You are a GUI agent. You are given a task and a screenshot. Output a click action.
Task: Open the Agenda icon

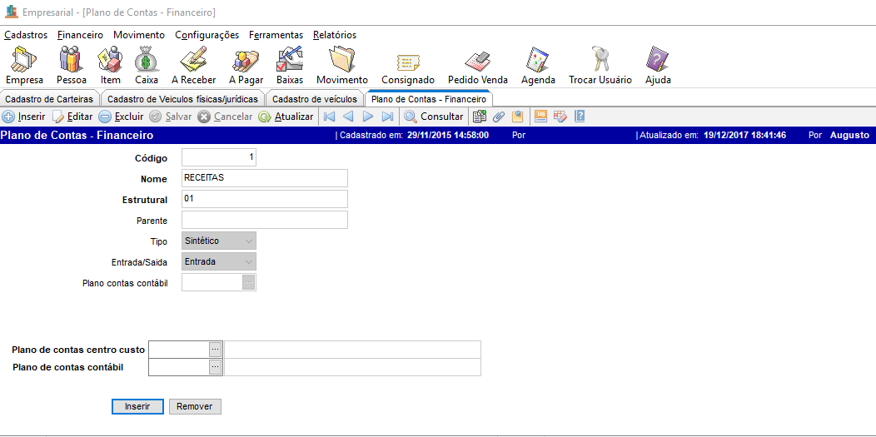(x=537, y=65)
